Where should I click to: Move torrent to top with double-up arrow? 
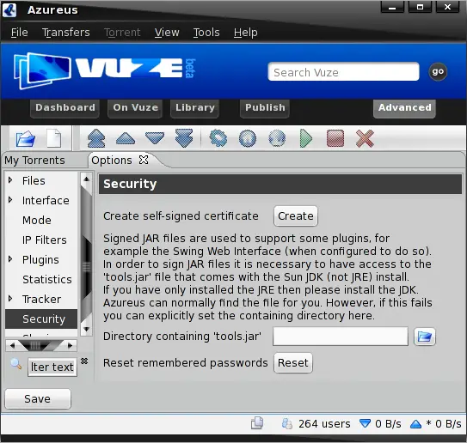(96, 138)
